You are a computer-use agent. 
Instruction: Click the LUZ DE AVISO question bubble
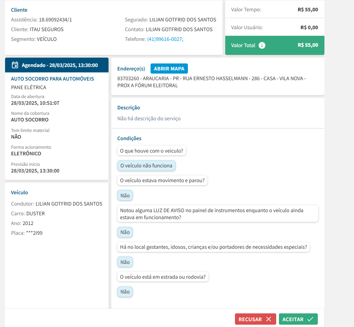tap(217, 214)
